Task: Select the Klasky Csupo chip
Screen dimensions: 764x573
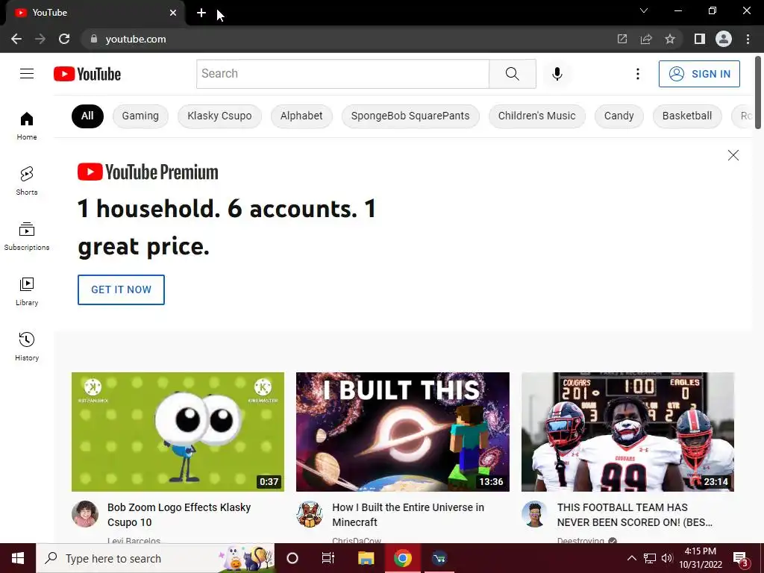Action: point(220,116)
